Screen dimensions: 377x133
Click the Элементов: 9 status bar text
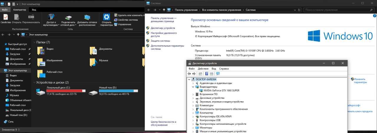pyautogui.click(x=9, y=129)
